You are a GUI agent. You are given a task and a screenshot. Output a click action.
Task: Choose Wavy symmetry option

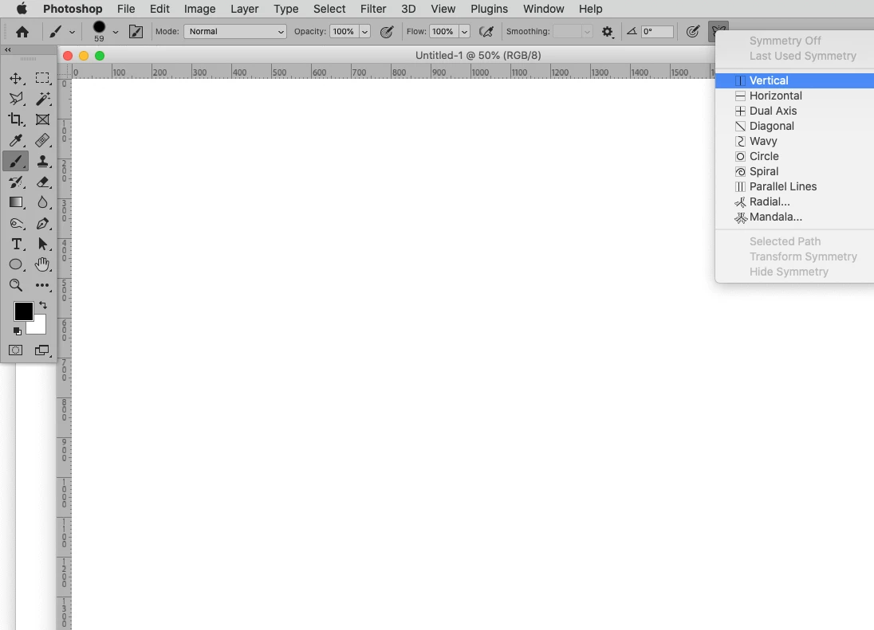pyautogui.click(x=794, y=141)
